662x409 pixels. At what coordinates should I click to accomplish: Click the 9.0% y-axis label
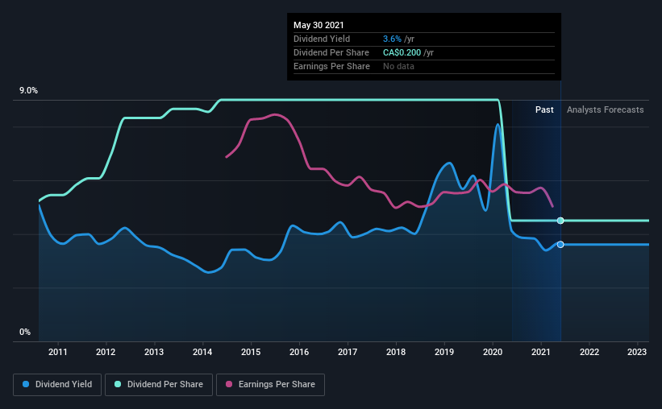(28, 91)
